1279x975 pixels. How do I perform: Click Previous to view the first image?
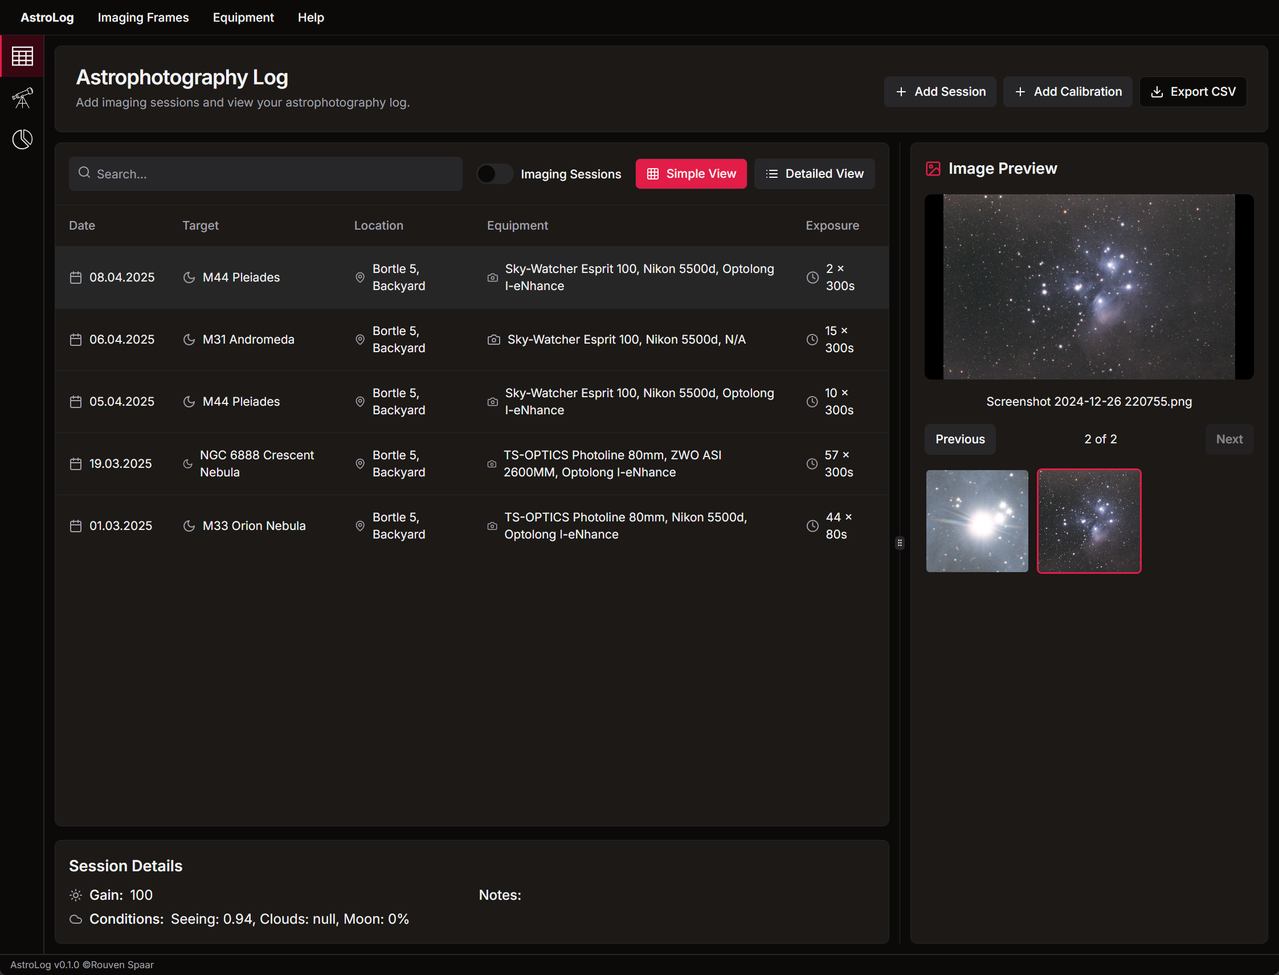tap(960, 439)
